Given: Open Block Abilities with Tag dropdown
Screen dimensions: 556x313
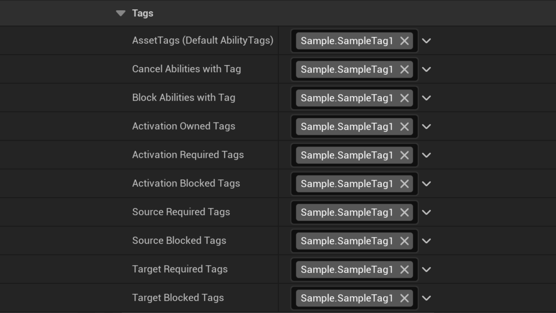Looking at the screenshot, I should (x=426, y=98).
